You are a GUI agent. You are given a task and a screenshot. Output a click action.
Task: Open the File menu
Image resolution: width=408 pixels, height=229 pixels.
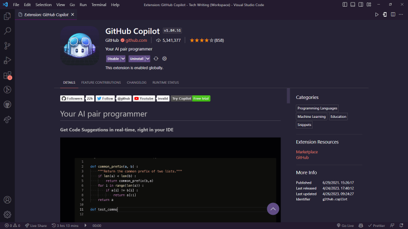click(16, 5)
